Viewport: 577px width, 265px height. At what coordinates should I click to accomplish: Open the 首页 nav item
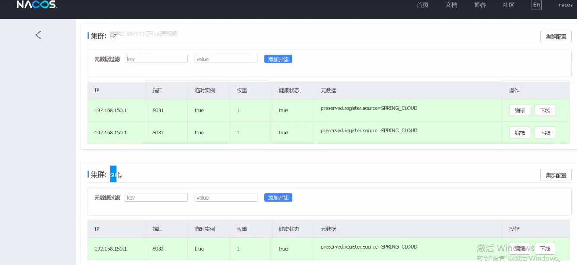pyautogui.click(x=422, y=5)
